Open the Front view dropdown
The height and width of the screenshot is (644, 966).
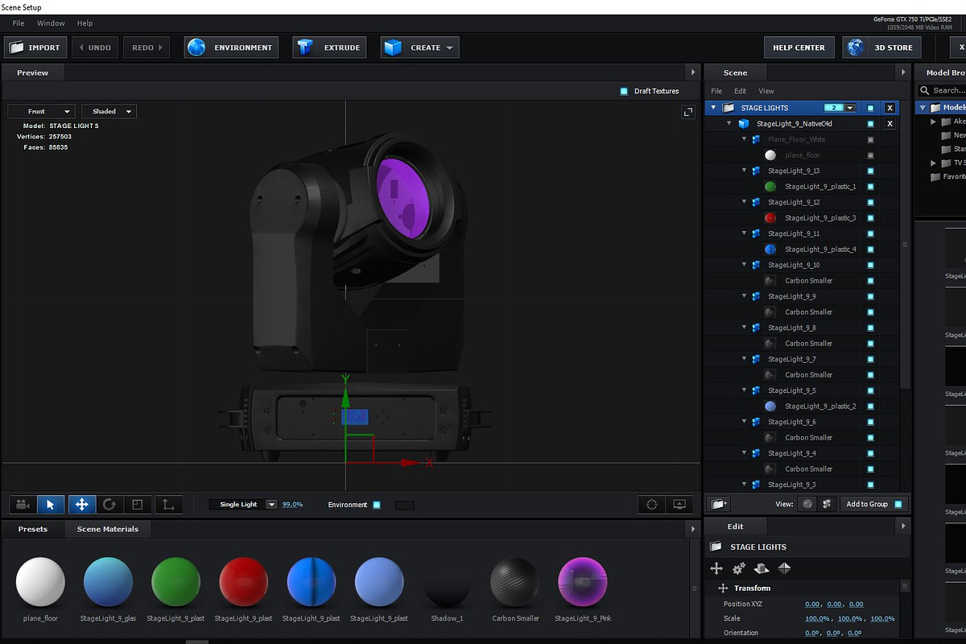(41, 111)
